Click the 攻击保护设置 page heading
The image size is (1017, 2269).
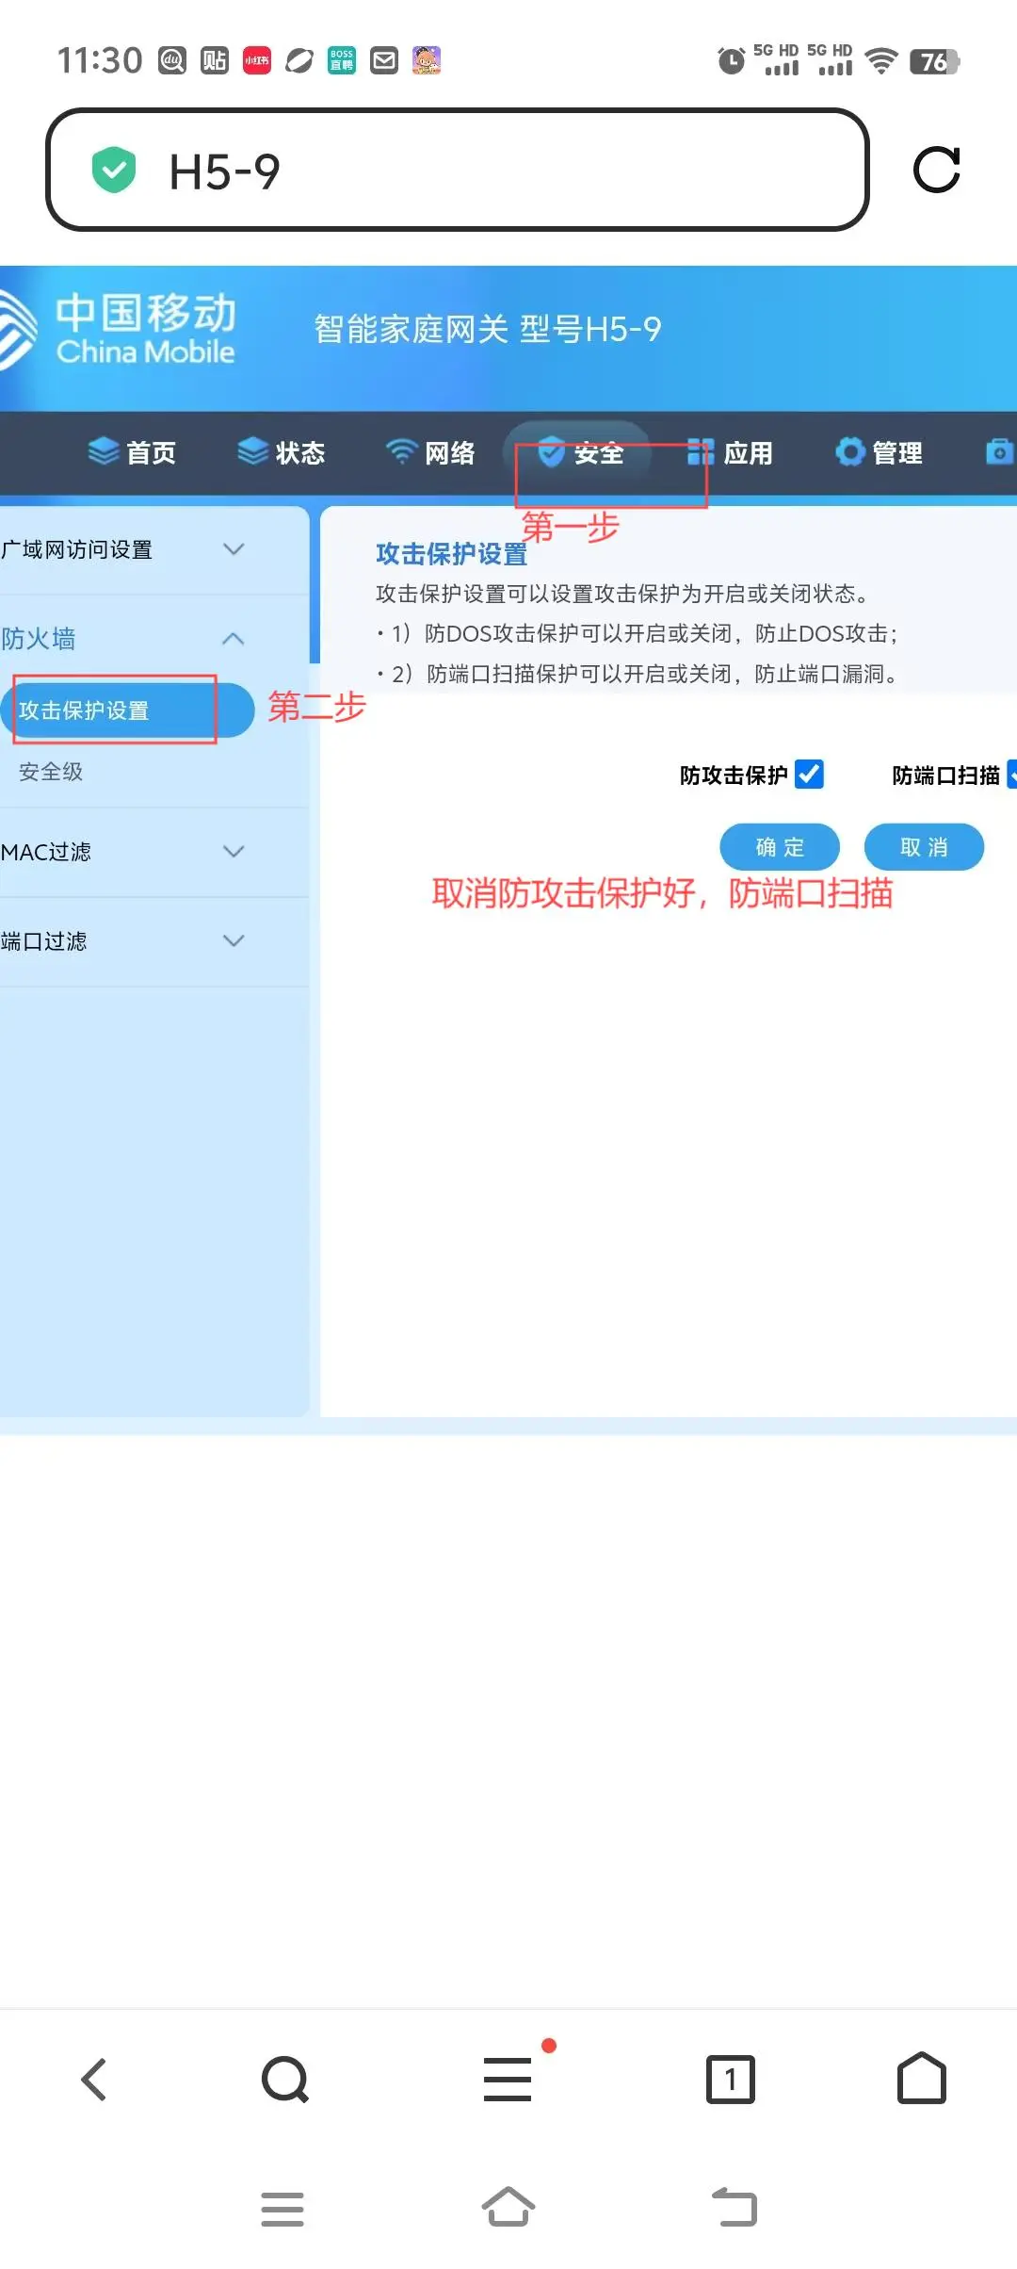click(x=452, y=554)
